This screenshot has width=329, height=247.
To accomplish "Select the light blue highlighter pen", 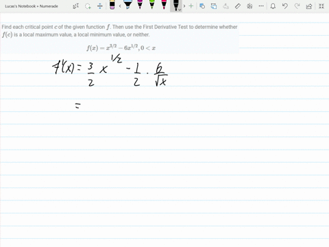I will [127, 5].
